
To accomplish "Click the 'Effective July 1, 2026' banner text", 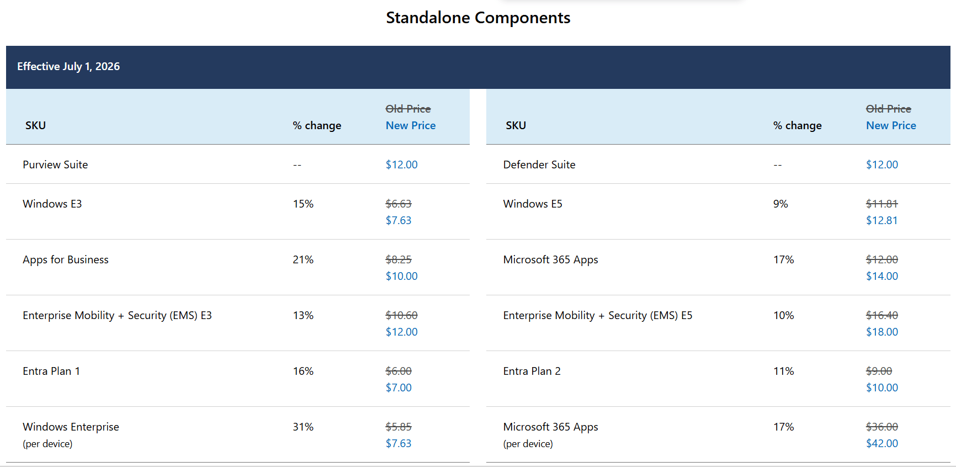I will click(x=68, y=66).
